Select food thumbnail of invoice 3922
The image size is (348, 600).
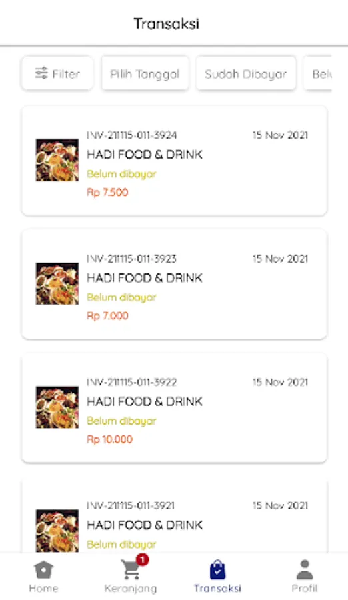tap(57, 407)
